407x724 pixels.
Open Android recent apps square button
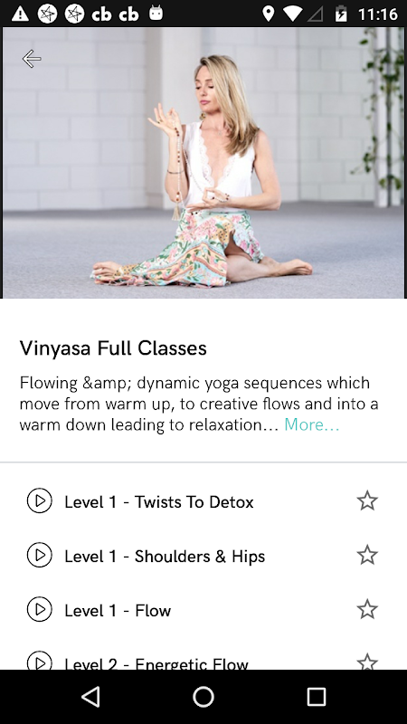click(316, 696)
